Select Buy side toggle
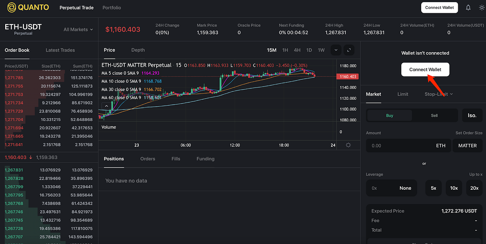 coord(389,115)
